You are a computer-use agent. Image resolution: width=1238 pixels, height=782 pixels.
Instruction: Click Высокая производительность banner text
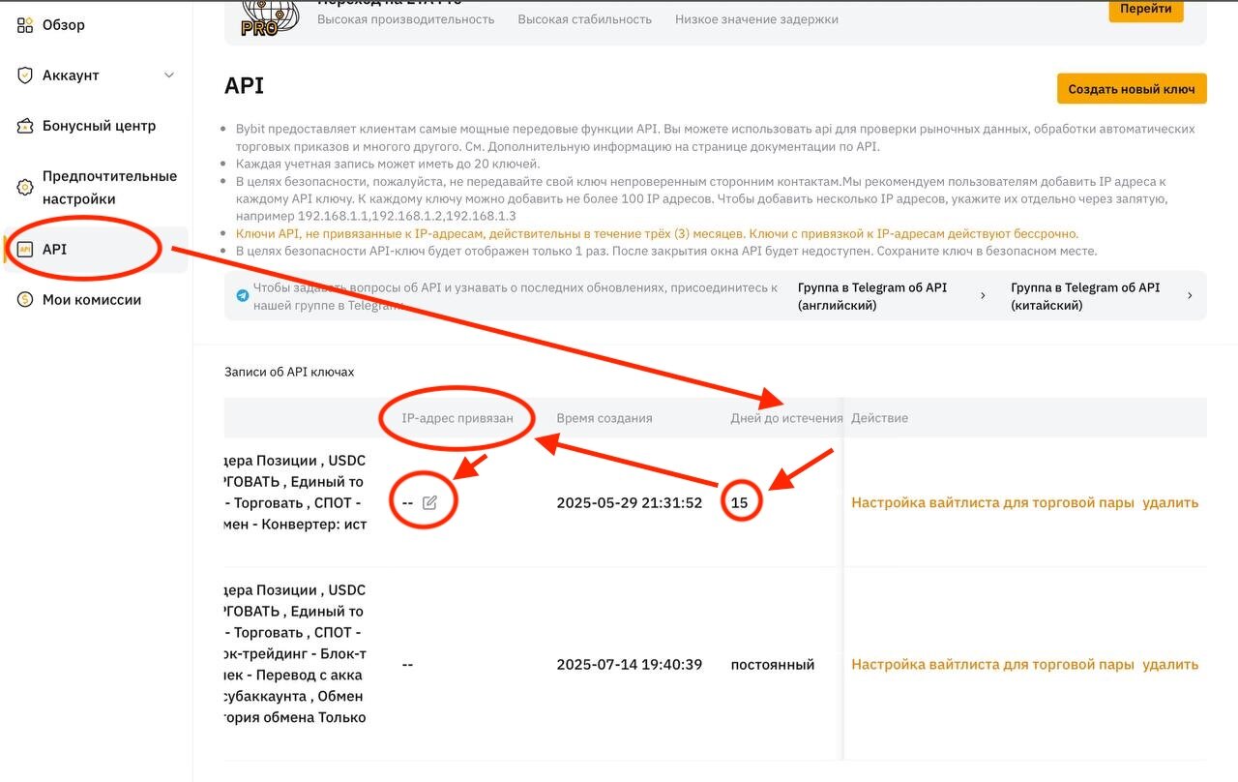[x=406, y=19]
